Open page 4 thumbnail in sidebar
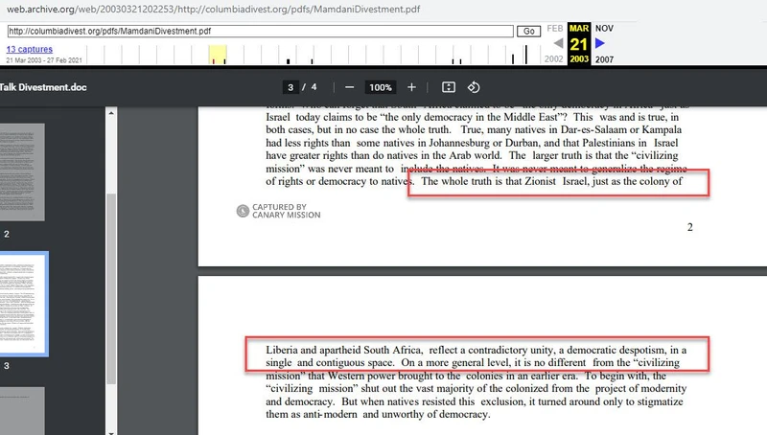767x435 pixels. click(x=22, y=410)
